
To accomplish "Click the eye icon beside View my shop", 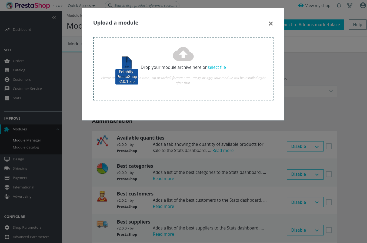I will click(301, 5).
